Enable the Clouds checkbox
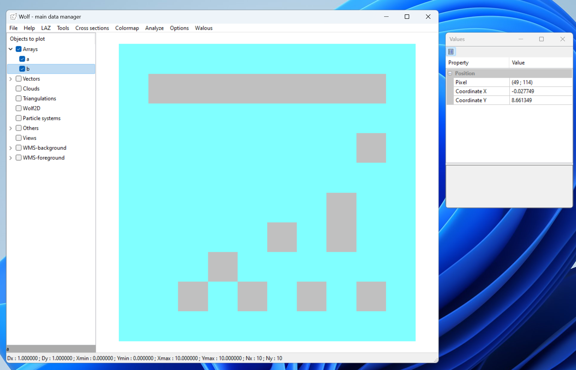This screenshot has height=370, width=576. [x=19, y=89]
